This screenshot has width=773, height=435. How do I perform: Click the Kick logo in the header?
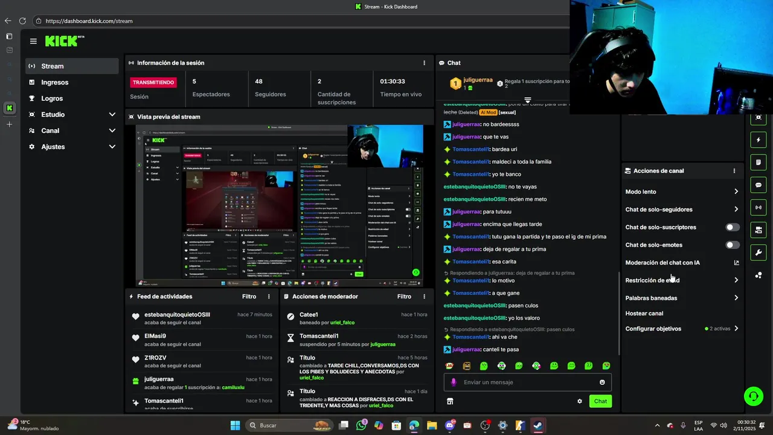[64, 41]
